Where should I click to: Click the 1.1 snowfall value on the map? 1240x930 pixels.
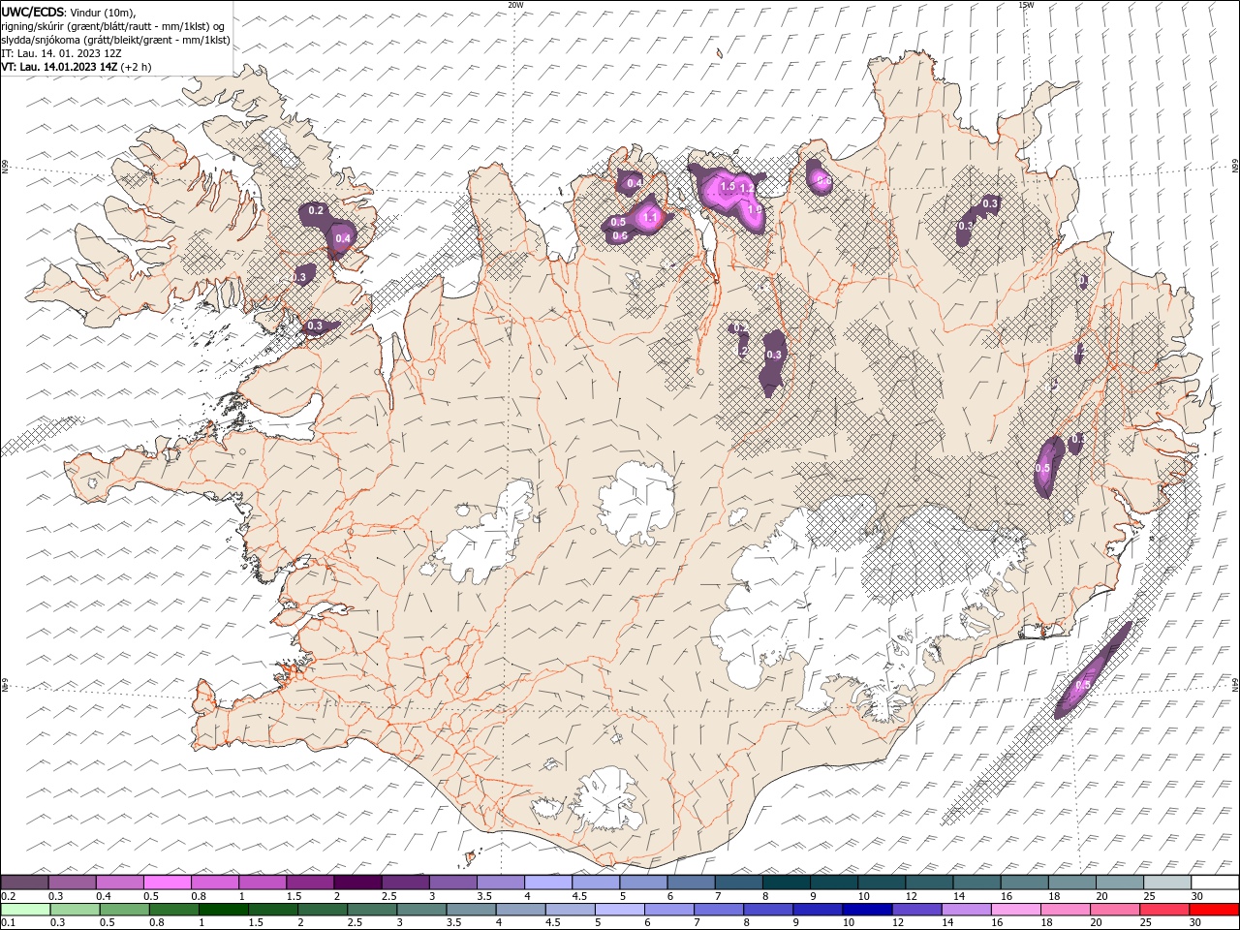coord(651,218)
